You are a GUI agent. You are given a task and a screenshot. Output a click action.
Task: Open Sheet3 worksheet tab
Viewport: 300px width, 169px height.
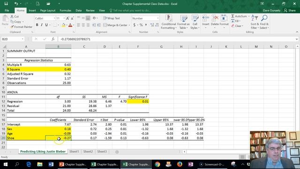tap(102, 152)
